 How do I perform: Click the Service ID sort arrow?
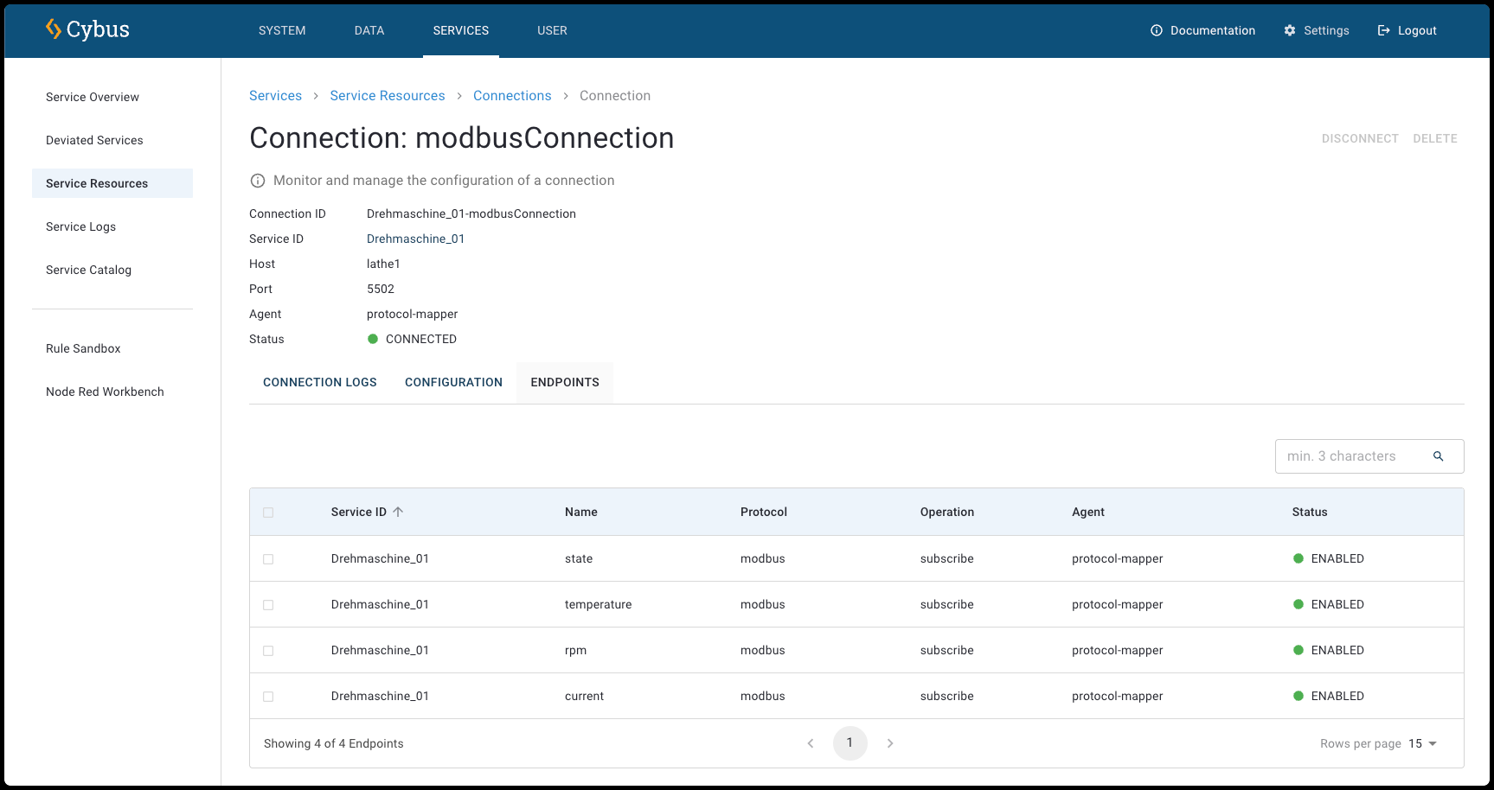398,512
